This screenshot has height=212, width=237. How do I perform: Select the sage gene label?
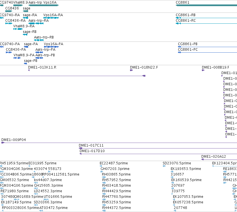coord(27,8)
